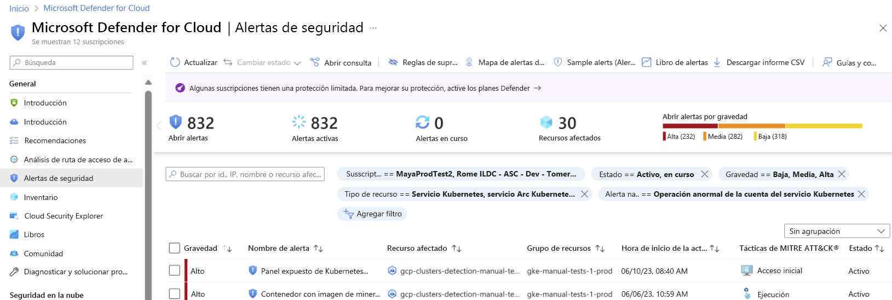Click the red Alta severity bar segment
The image size is (892, 300).
(690, 126)
